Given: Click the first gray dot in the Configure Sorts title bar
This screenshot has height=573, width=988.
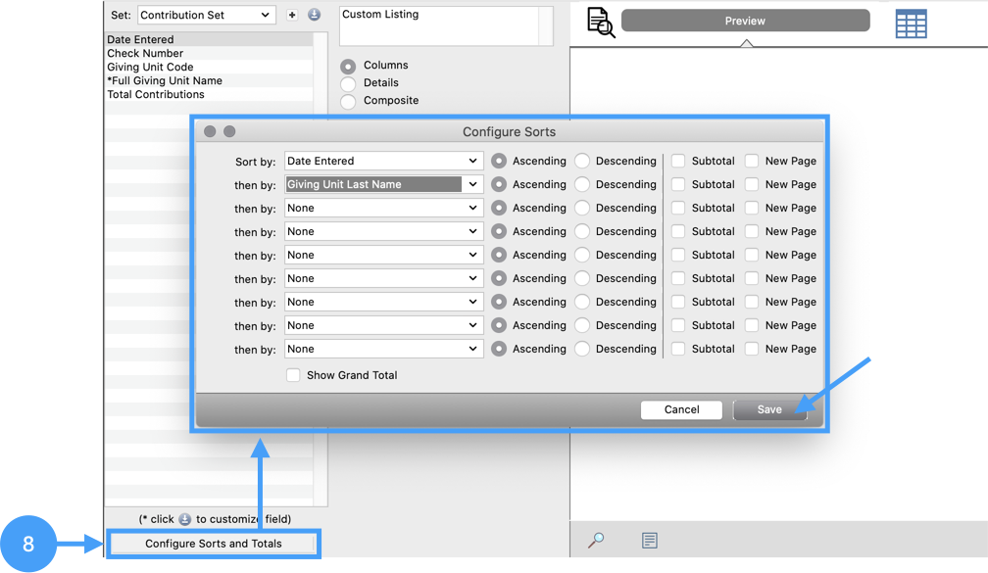Looking at the screenshot, I should [210, 131].
